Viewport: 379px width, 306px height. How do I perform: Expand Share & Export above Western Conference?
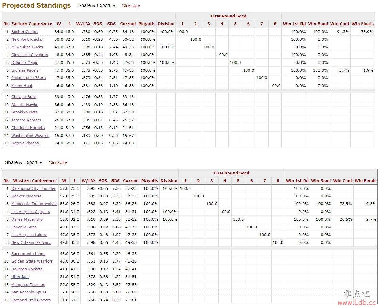pos(24,163)
